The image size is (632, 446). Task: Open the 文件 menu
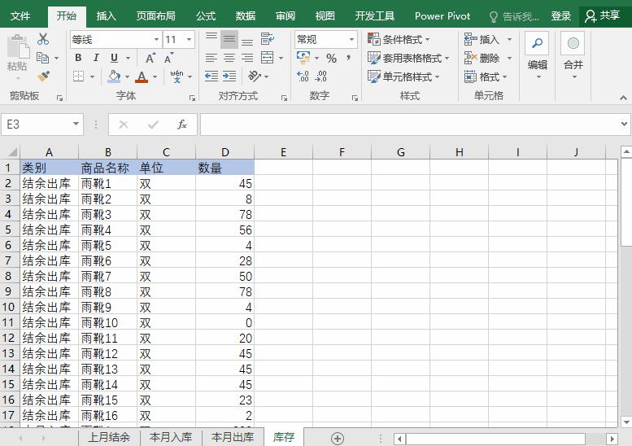click(x=20, y=15)
